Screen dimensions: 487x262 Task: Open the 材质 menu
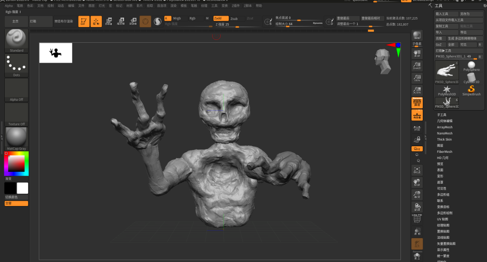click(x=129, y=6)
